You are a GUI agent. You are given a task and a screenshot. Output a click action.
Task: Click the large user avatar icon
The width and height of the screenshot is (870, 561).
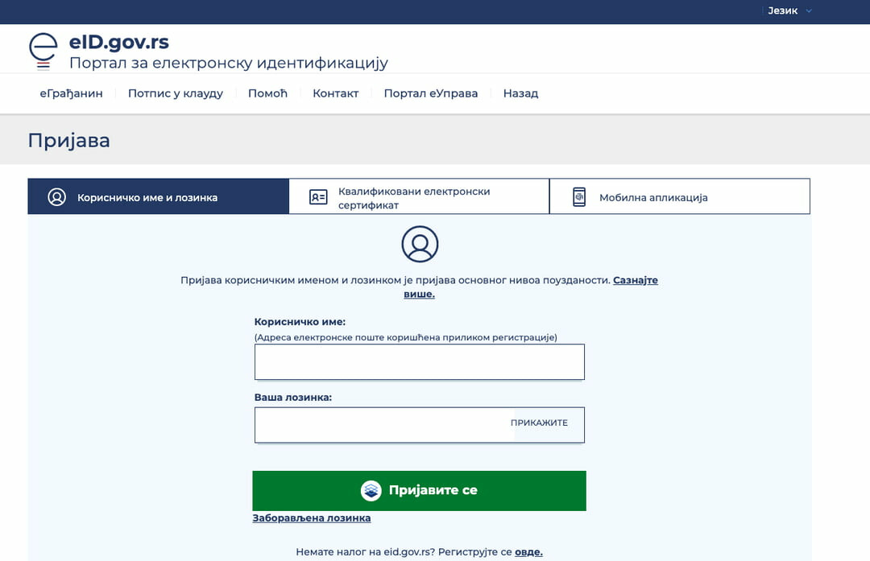(x=420, y=244)
